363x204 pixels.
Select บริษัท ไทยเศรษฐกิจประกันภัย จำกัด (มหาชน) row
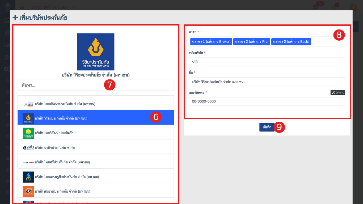pos(96,176)
